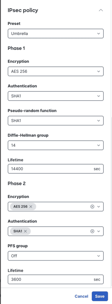This screenshot has height=304, width=112.
Task: Click the Phase 1 Lifetime 14400 field
Action: pos(56,169)
